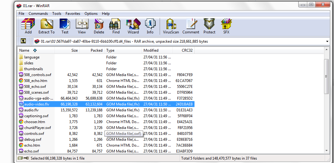The width and height of the screenshot is (334, 163).
Task: Click the status text 'Selected 66,198,328 bytes in 1 file'
Action: tap(57, 158)
